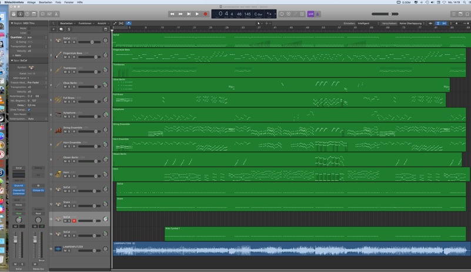
Task: Open the Toolbar display icon
Action: click(34, 14)
